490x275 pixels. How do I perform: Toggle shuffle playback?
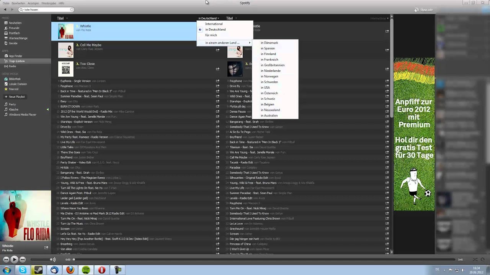point(475,260)
